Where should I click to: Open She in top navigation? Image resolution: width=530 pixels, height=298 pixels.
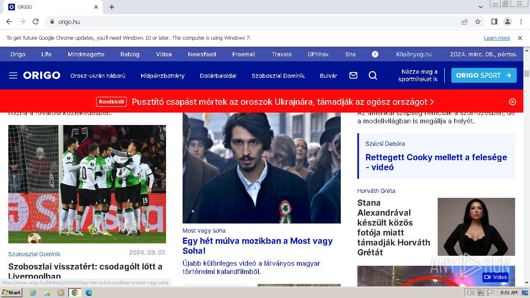[x=350, y=54]
